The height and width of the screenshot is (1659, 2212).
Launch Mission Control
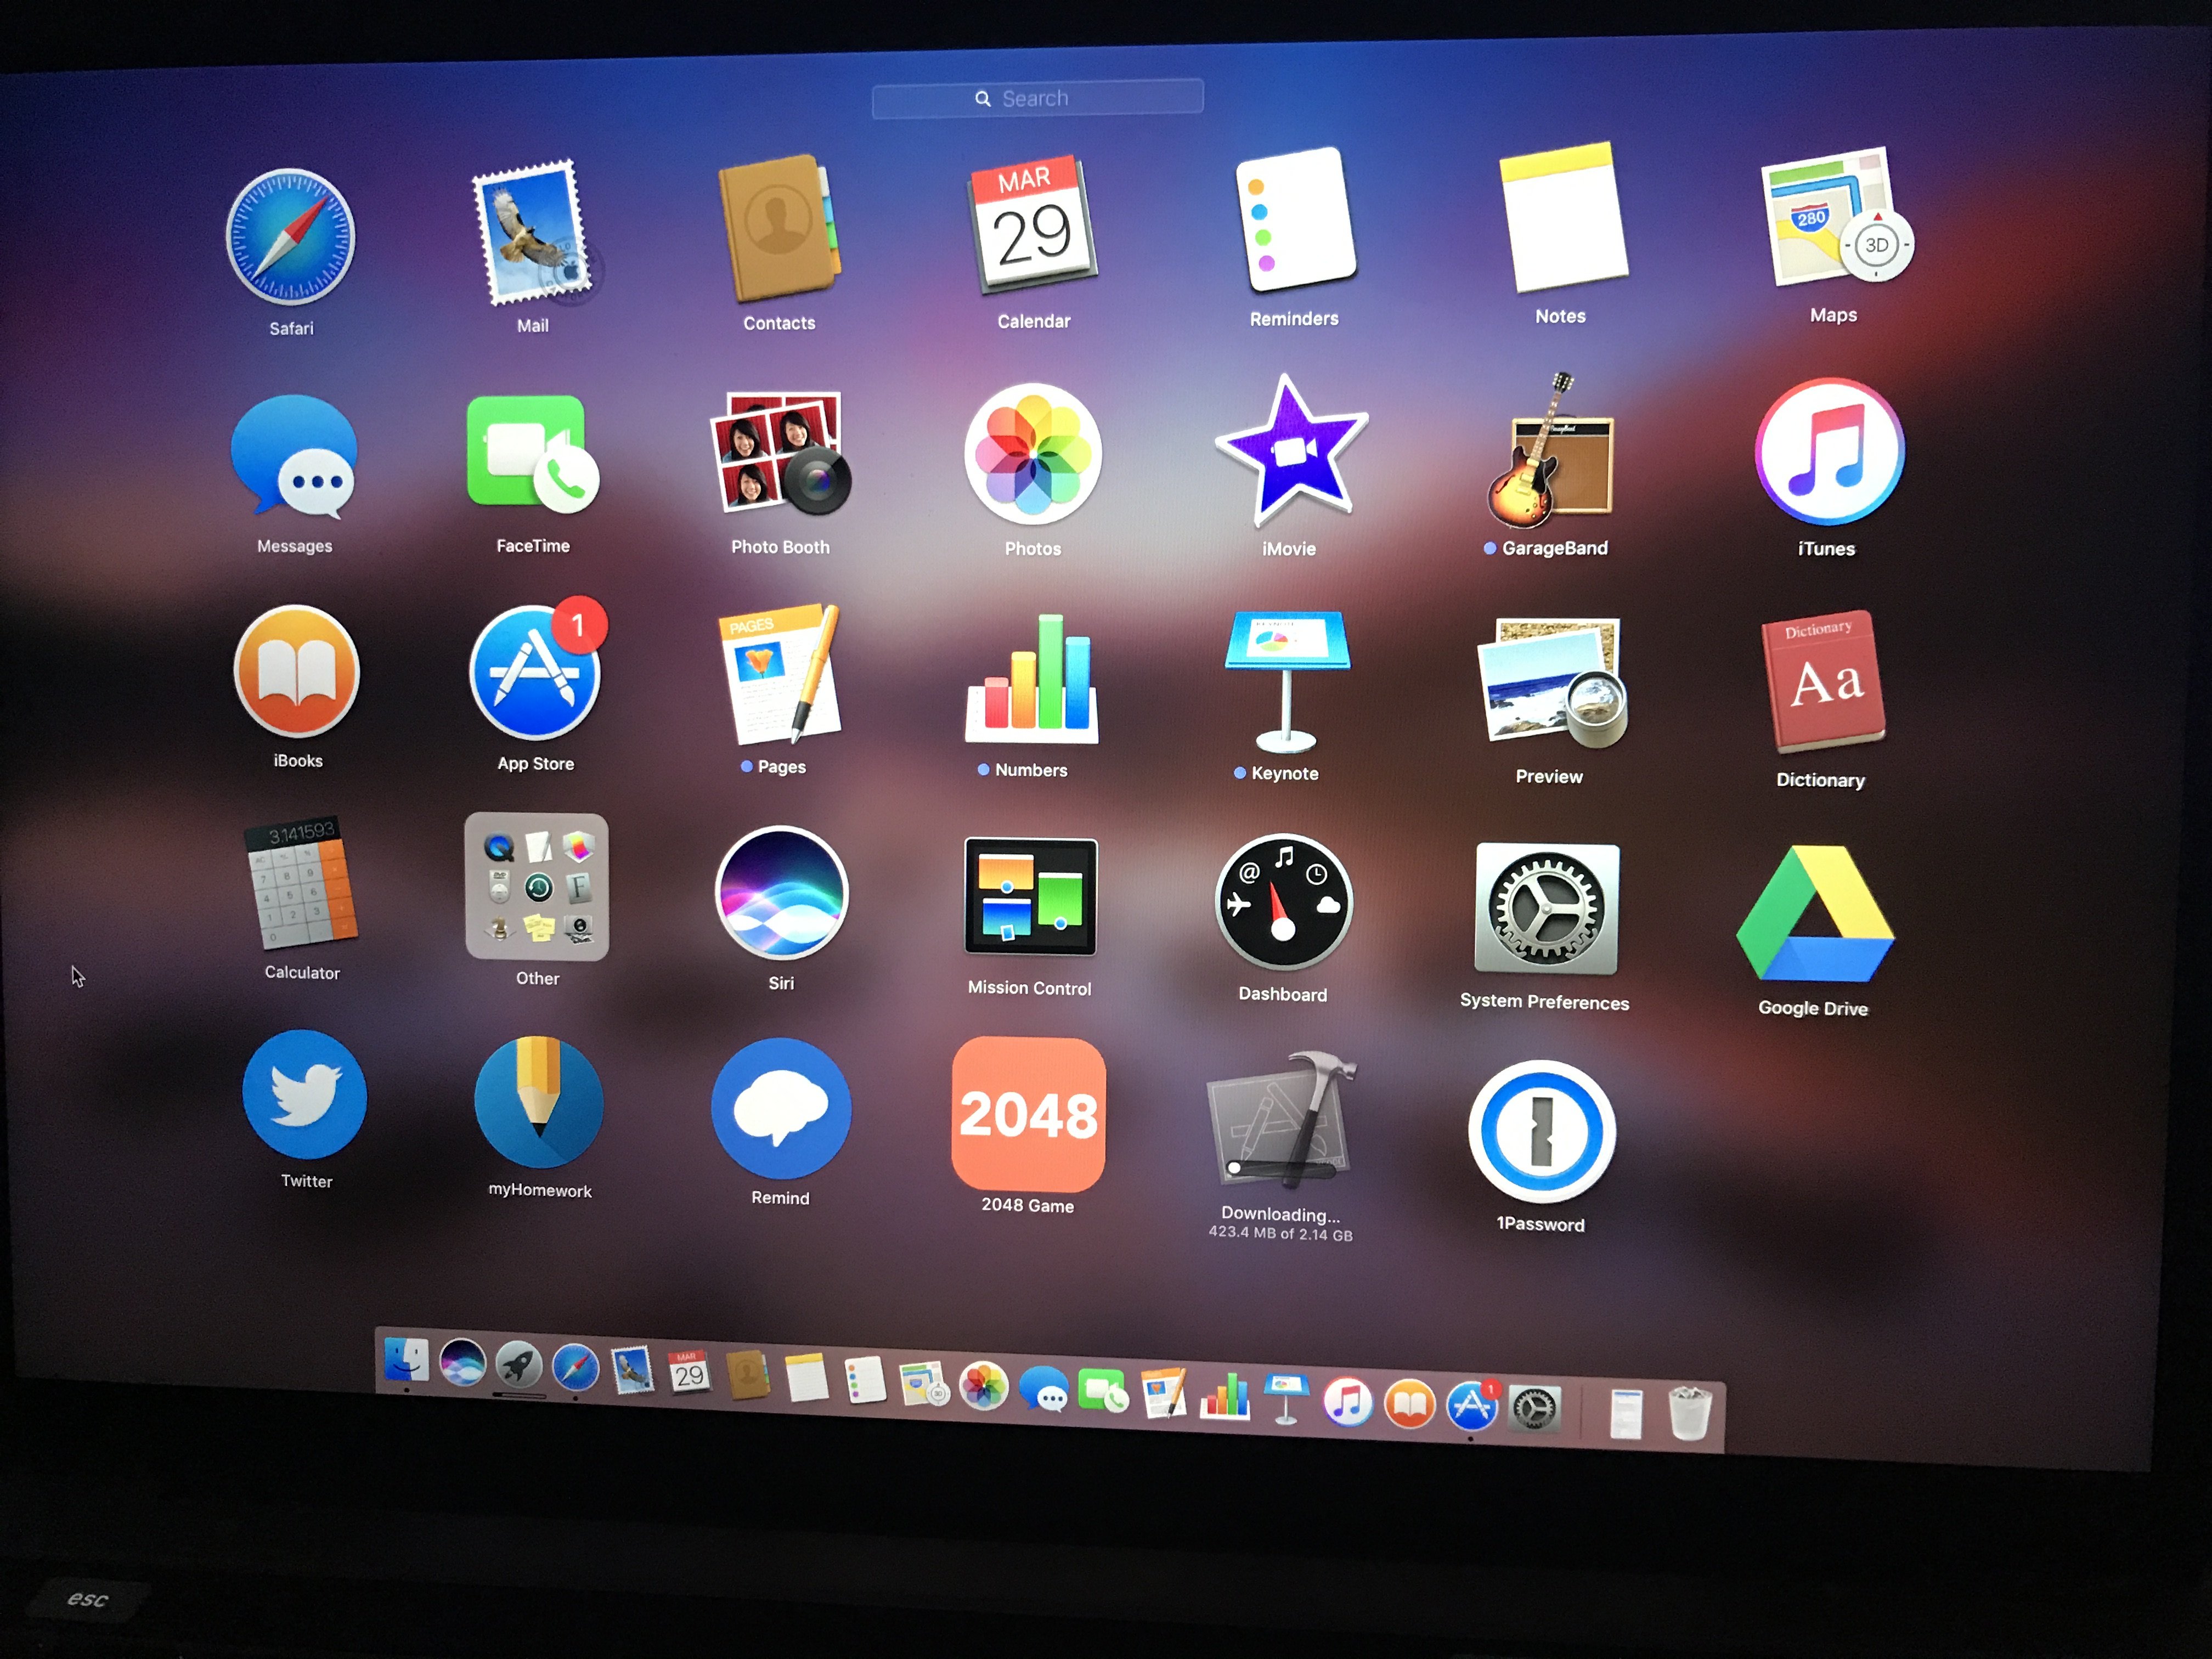point(1030,897)
